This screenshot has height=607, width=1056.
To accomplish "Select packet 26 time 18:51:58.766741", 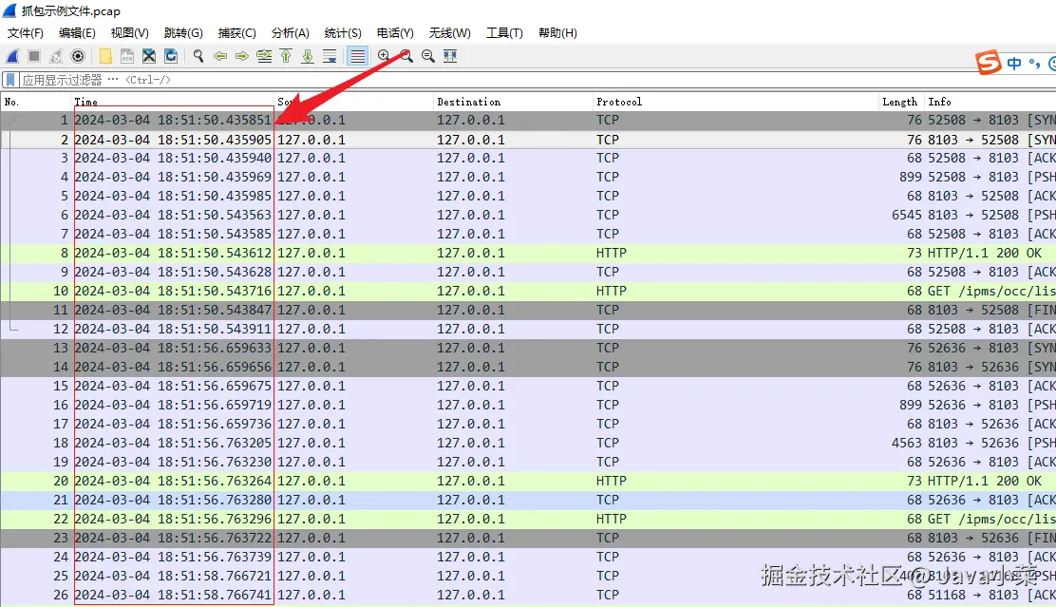I will point(173,595).
